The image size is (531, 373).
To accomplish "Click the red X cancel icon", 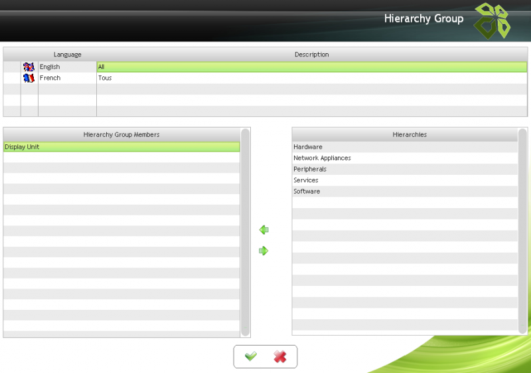I will coord(280,357).
